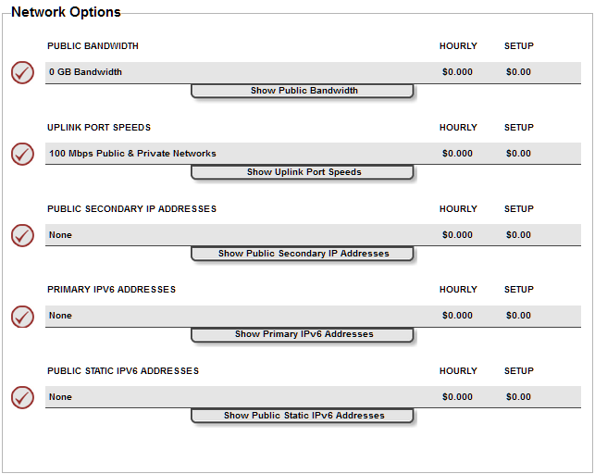Viewport: 595px width, 474px height.
Task: Click the Public Bandwidth section heading
Action: point(93,46)
